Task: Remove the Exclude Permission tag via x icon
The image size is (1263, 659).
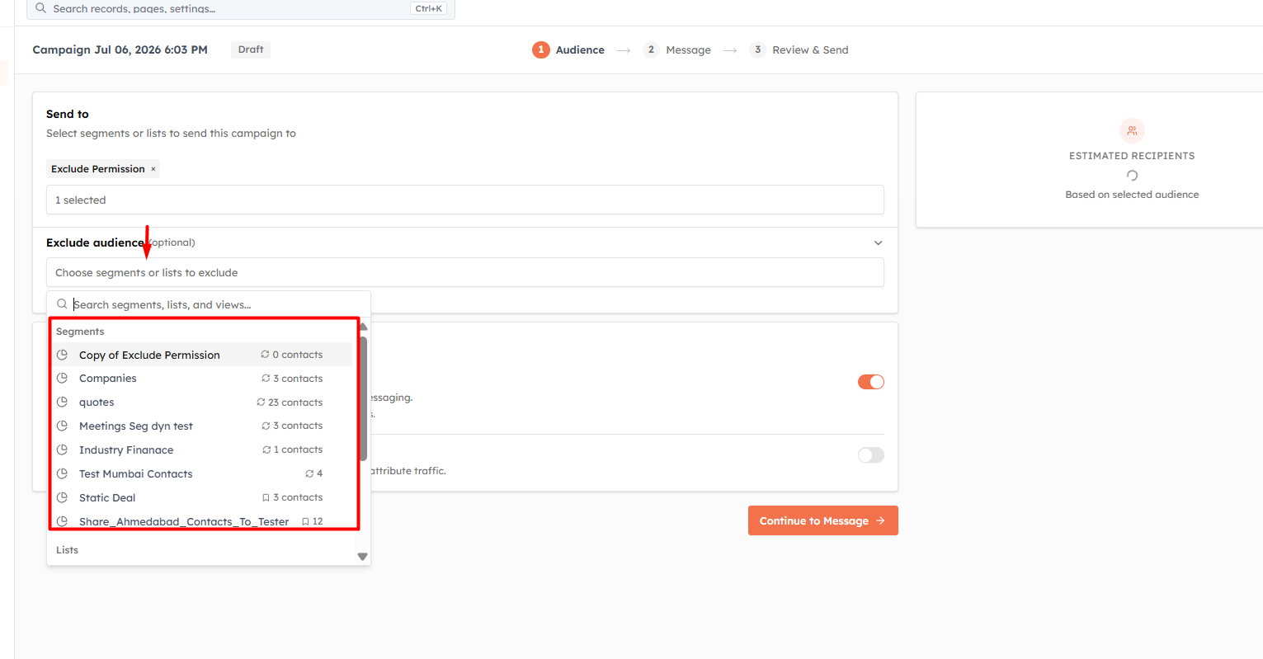Action: click(153, 169)
